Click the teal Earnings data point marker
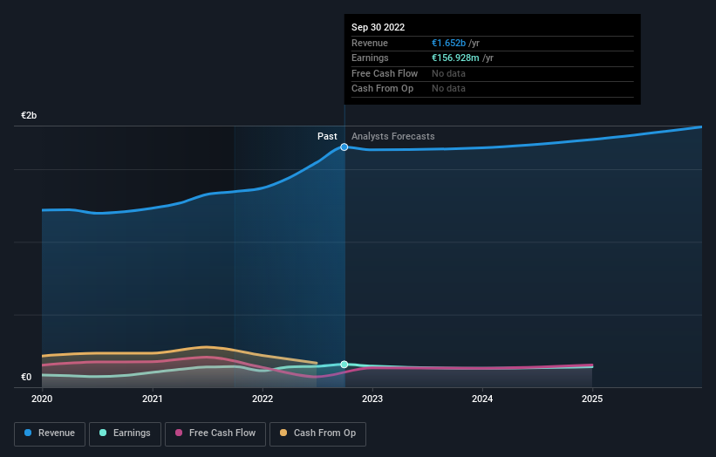The width and height of the screenshot is (716, 457). (344, 365)
